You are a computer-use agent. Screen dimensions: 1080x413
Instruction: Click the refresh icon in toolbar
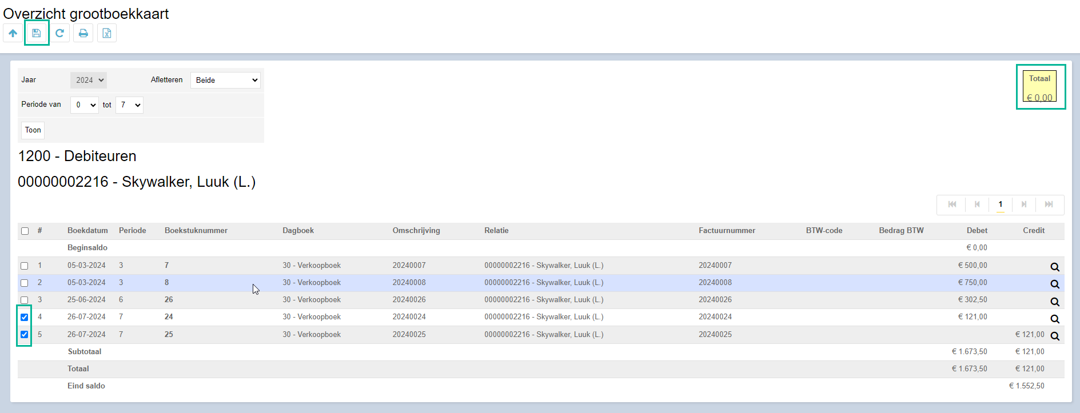[x=59, y=33]
